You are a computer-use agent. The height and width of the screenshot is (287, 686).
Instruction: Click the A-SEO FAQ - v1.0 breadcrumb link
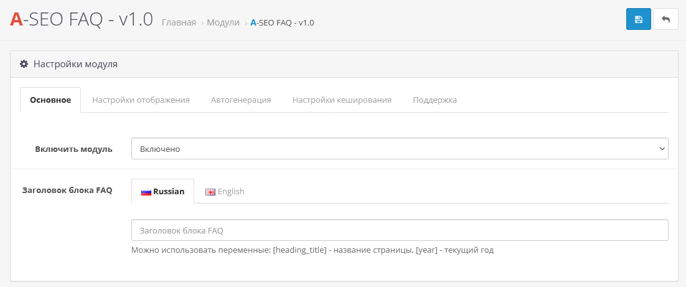point(282,22)
